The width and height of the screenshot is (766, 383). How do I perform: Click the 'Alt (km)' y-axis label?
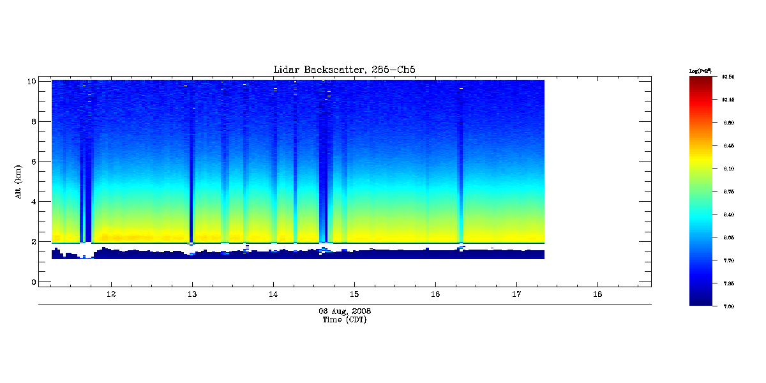tap(19, 181)
